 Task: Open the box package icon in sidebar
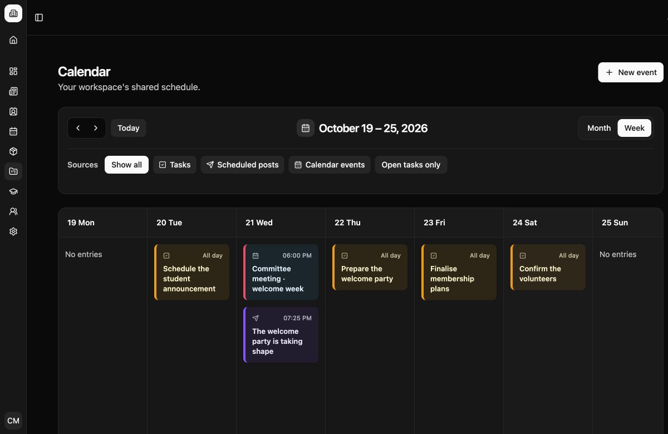[13, 151]
